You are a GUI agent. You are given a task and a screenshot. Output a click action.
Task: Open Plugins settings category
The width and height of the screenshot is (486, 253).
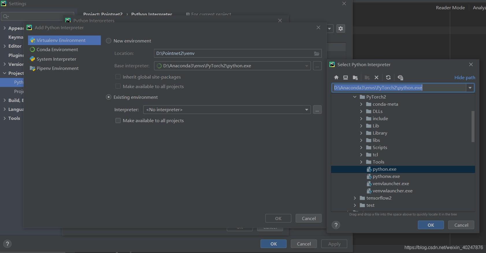point(16,55)
